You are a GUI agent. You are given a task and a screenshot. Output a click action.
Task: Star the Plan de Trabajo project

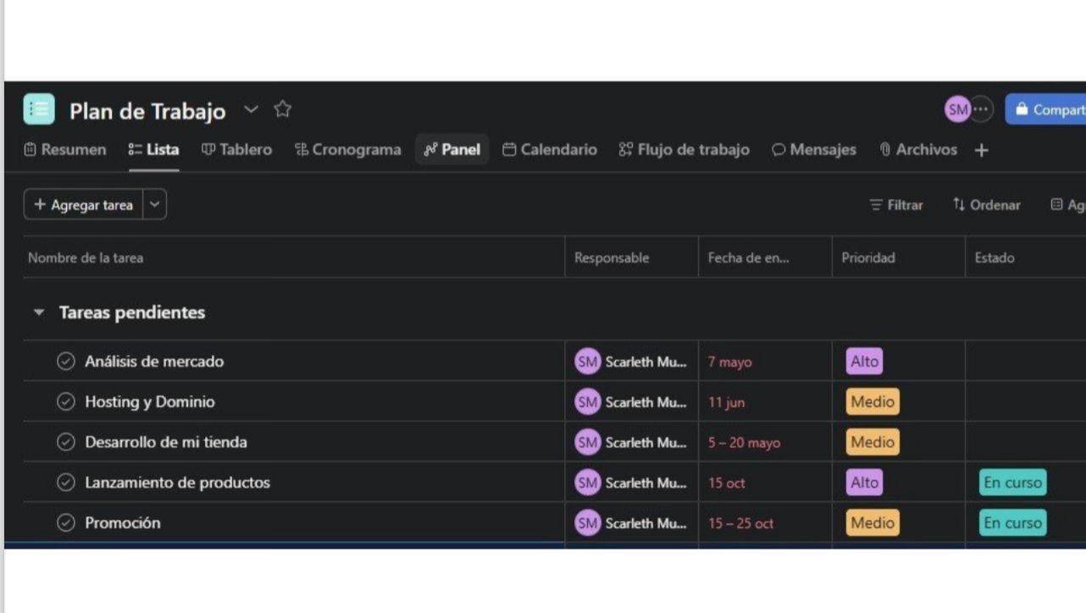(282, 109)
